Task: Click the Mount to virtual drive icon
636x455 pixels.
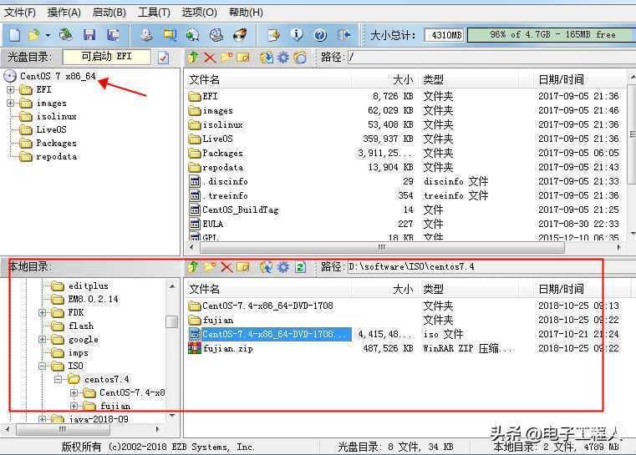Action: (x=216, y=35)
